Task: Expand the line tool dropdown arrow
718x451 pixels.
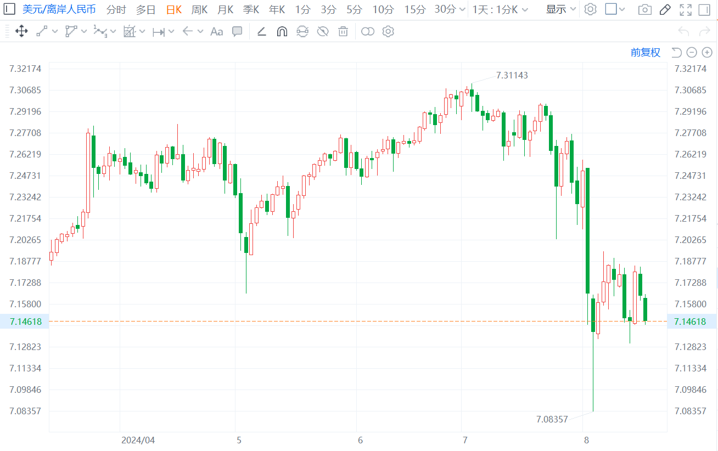Action: coord(55,32)
